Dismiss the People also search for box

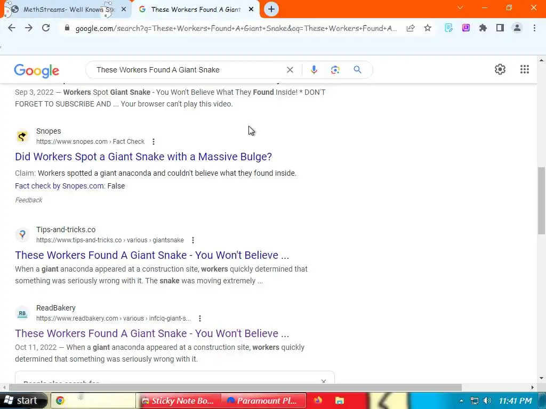(324, 381)
